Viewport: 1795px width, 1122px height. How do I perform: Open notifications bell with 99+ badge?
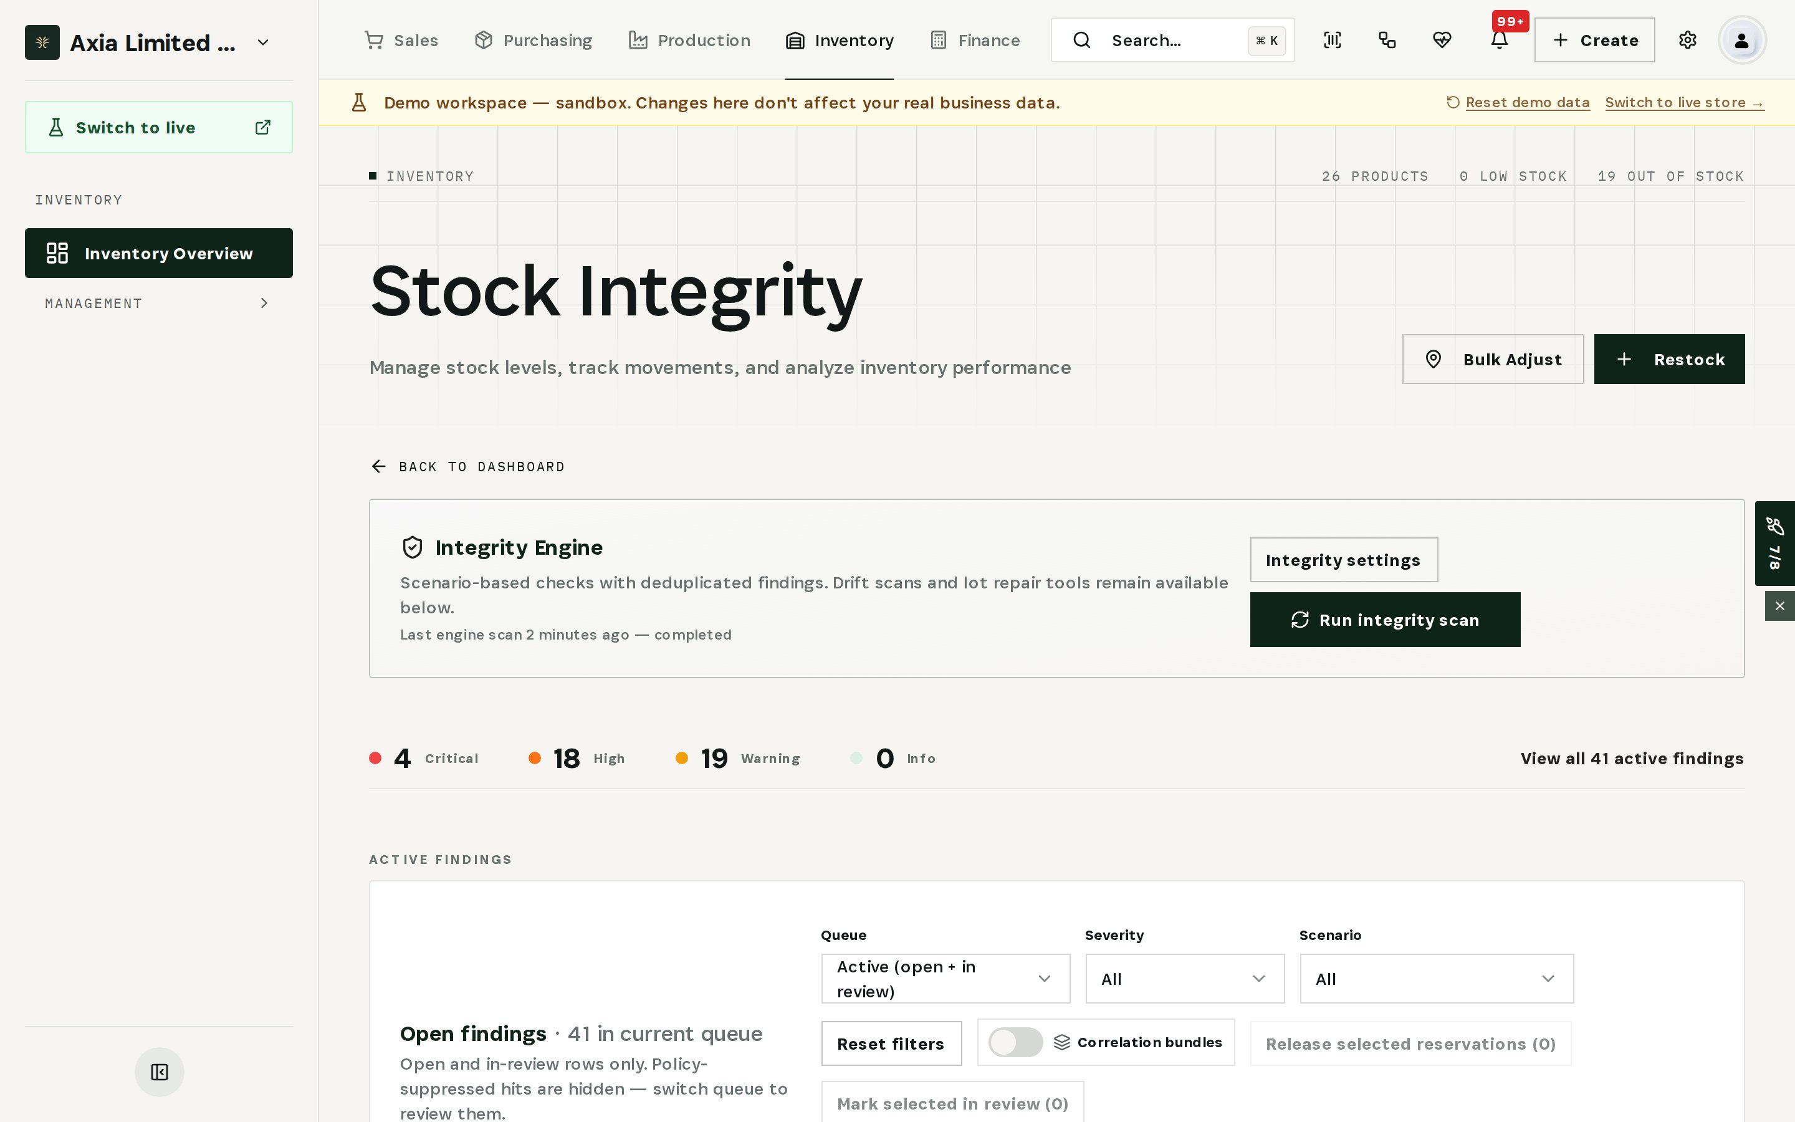click(x=1499, y=40)
